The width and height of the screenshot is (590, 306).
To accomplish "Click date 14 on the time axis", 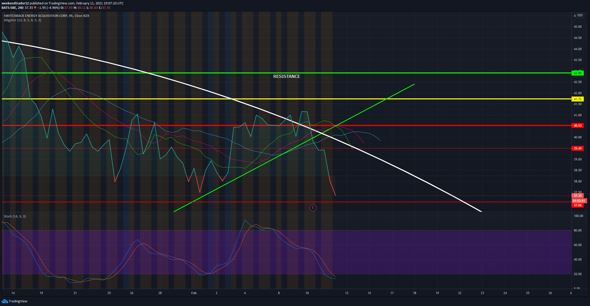I will [x=13, y=293].
